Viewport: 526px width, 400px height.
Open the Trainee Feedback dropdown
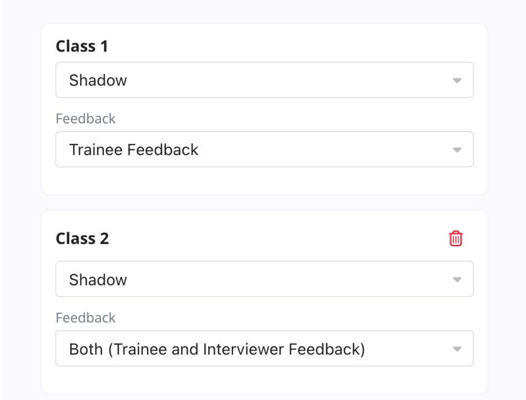[264, 149]
